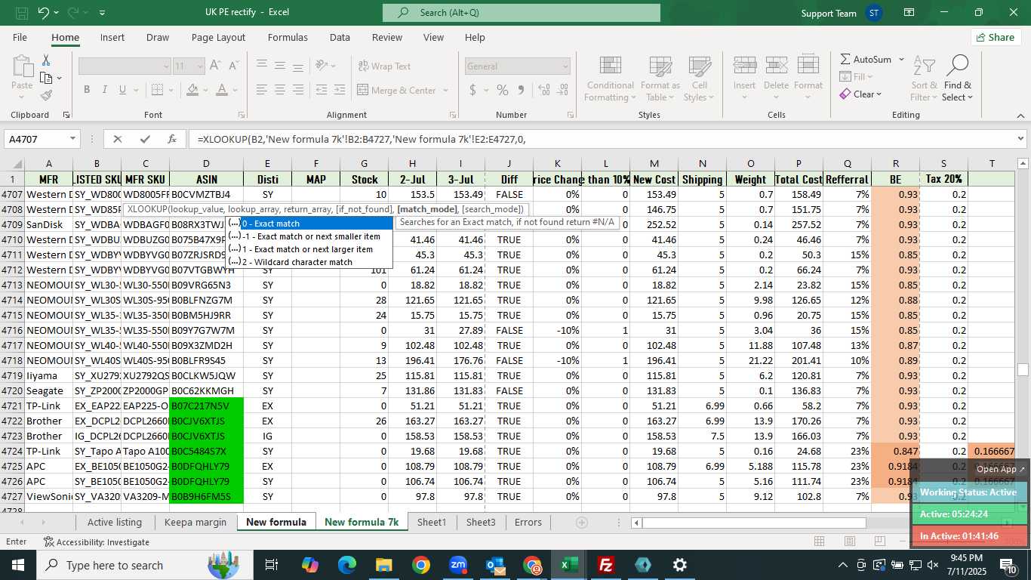Click the Font Color letter A icon
Viewport: 1031px width, 580px height.
click(x=222, y=90)
